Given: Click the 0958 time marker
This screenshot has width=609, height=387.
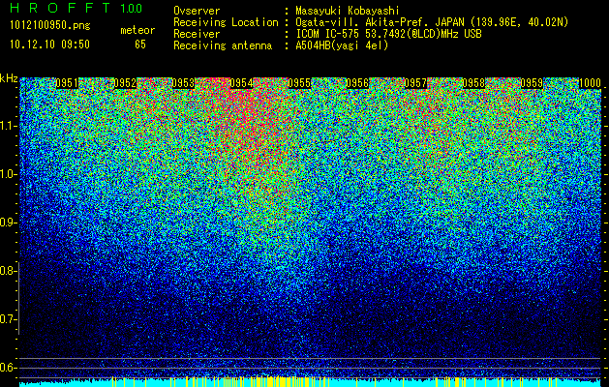Looking at the screenshot, I should click(x=473, y=83).
